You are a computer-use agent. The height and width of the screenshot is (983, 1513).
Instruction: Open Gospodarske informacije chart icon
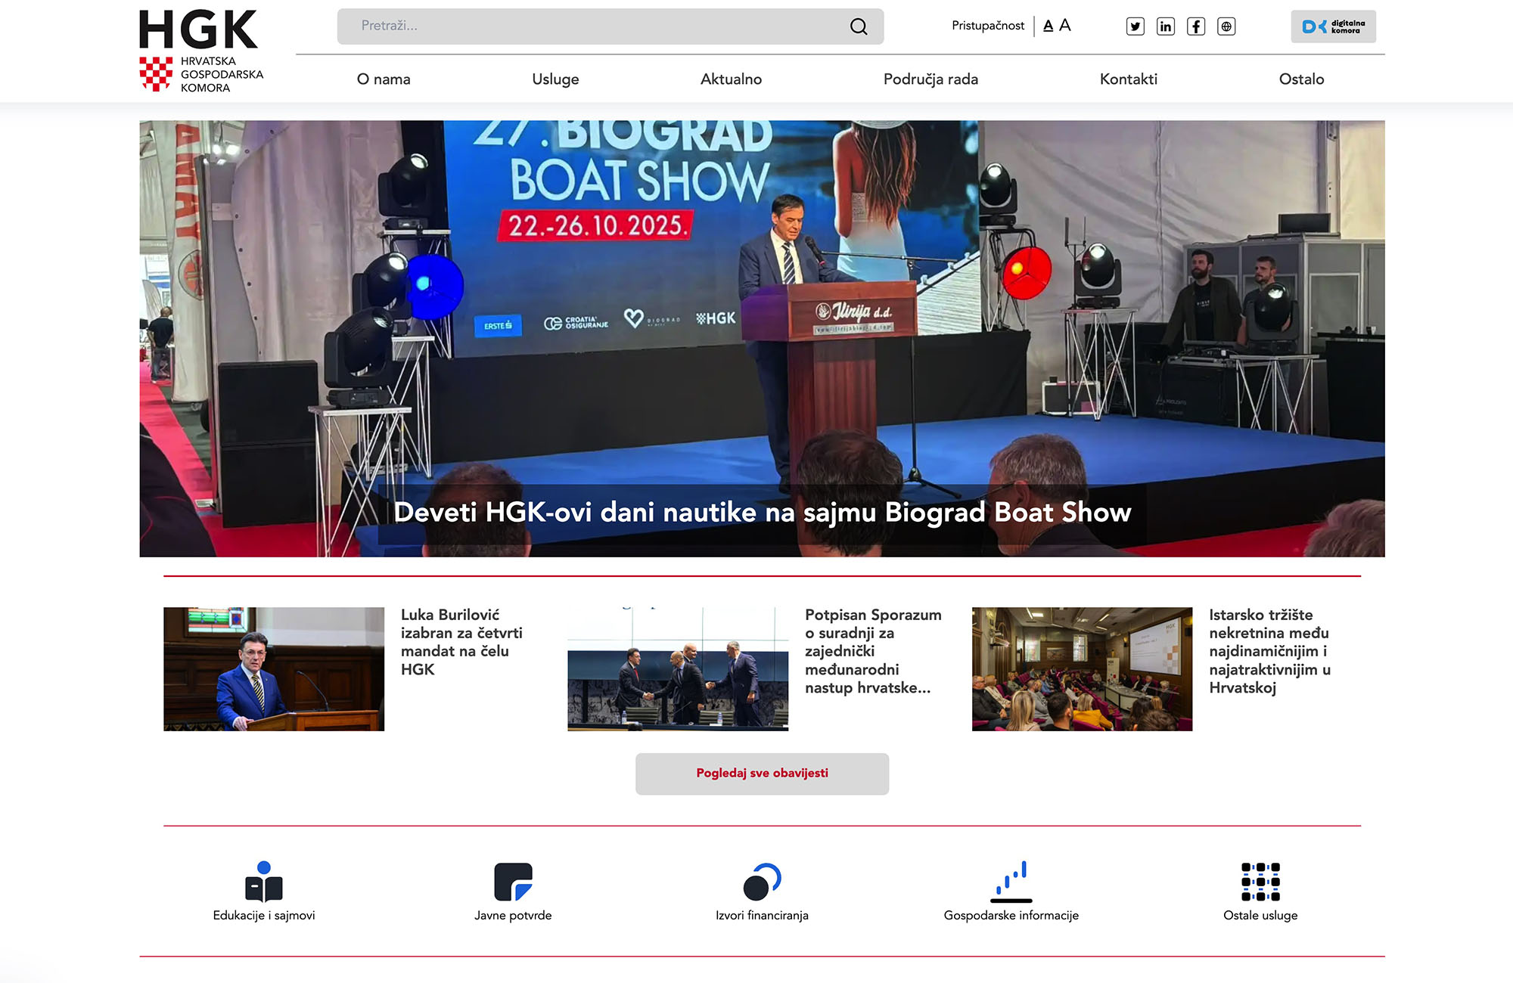(1011, 882)
